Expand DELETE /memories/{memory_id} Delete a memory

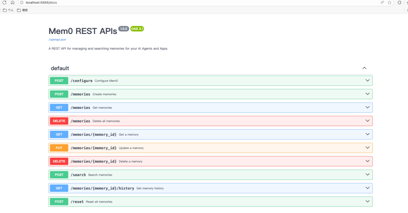click(210, 161)
